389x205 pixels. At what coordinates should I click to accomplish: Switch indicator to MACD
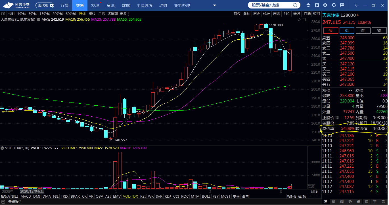click(26, 196)
